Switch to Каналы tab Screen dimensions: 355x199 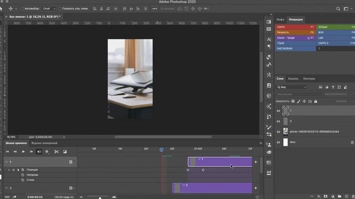(x=293, y=78)
